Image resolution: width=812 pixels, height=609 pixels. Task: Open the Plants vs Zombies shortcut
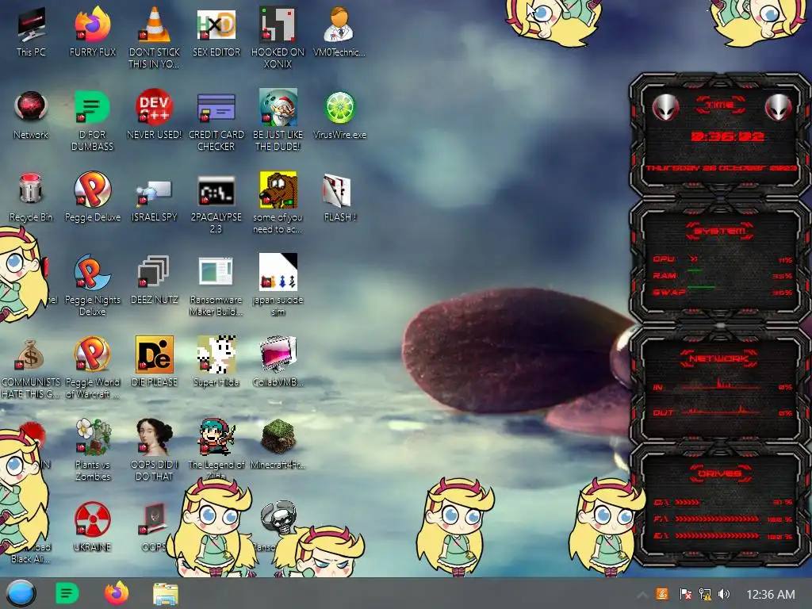pos(94,437)
